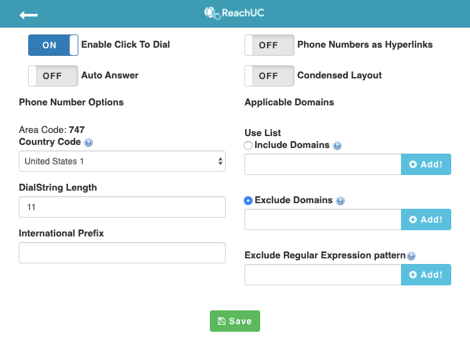Click Add! button for Exclude Domains
The width and height of the screenshot is (470, 338).
tap(426, 219)
